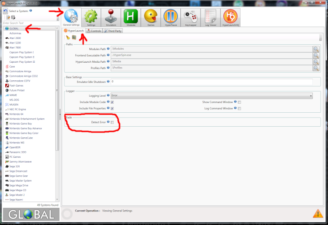328x225 pixels.
Task: Click info icon beside Show Command Window
Action: point(235,102)
